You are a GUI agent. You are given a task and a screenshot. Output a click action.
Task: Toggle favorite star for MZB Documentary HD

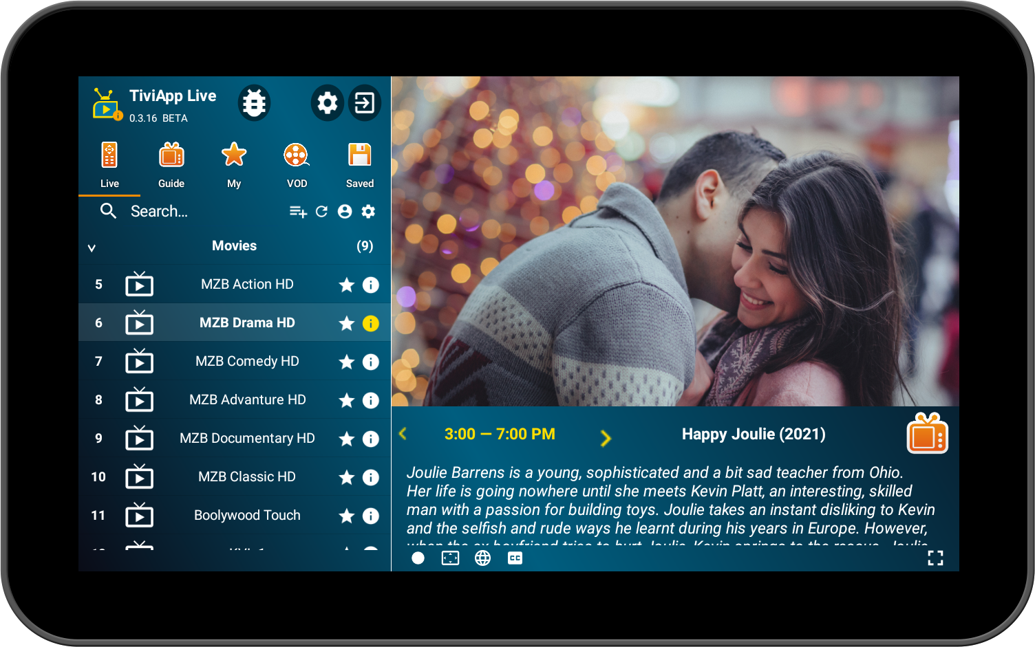(346, 439)
